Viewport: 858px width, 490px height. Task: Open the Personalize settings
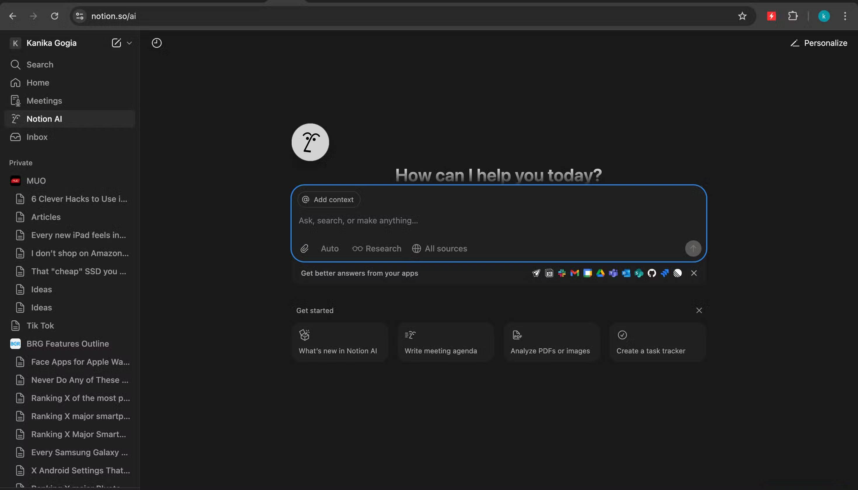tap(819, 43)
